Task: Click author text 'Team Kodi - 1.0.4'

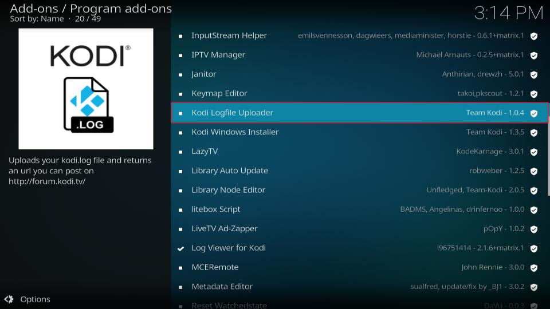Action: pos(495,113)
